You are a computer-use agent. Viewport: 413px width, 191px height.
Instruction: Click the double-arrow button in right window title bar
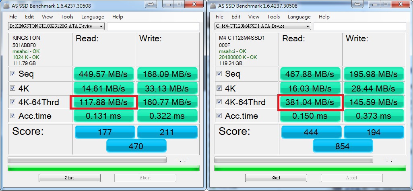point(357,4)
